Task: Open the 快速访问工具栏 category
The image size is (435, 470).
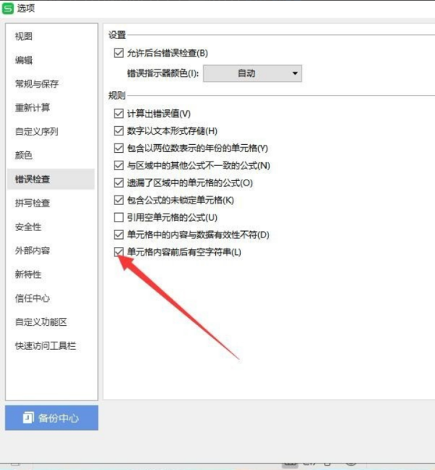Action: tap(51, 346)
